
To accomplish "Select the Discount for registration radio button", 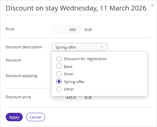I will click(59, 59).
